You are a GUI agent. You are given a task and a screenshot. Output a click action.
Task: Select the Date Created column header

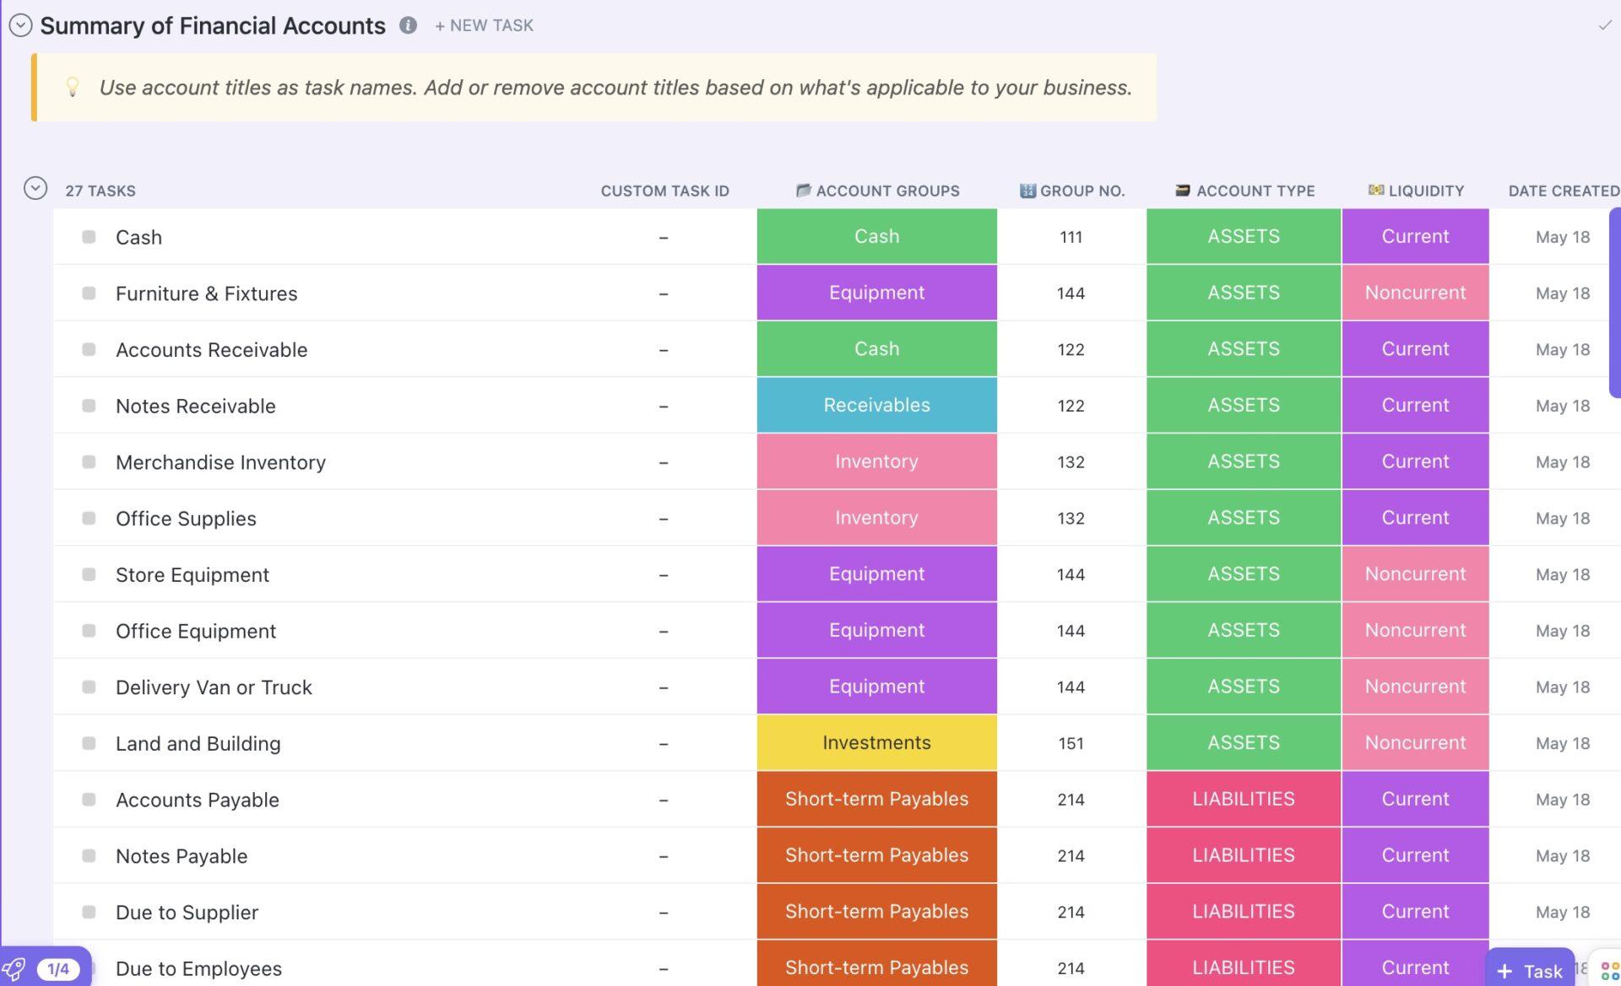point(1563,189)
